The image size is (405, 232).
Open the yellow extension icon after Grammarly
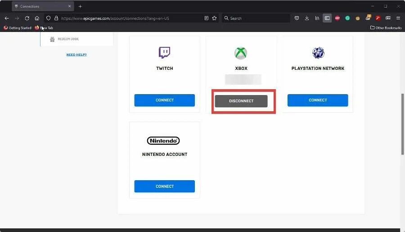coord(358,18)
